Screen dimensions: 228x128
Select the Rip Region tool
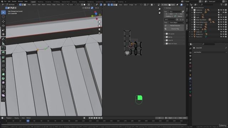coord(3,100)
